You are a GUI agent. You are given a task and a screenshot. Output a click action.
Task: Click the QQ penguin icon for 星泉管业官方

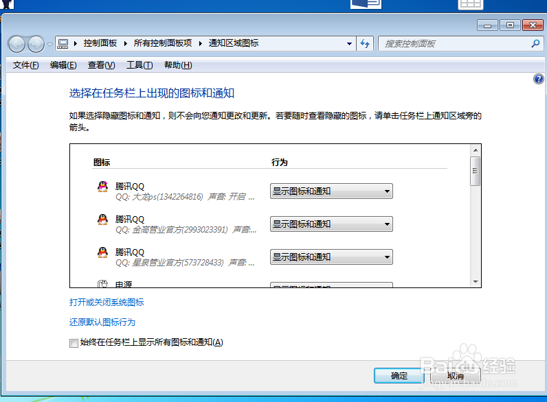click(102, 252)
